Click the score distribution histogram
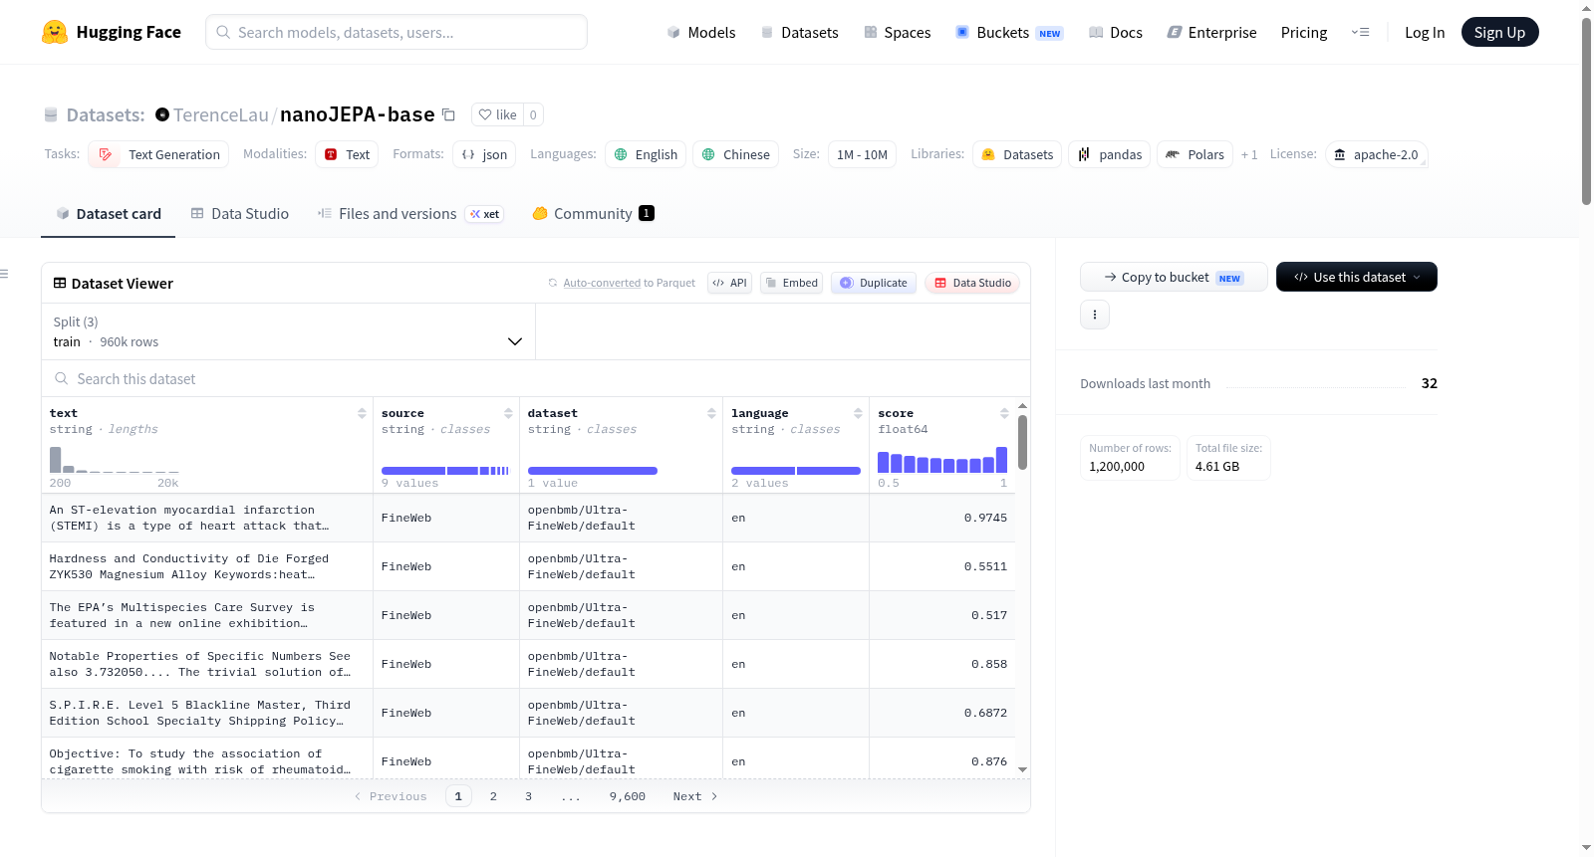The width and height of the screenshot is (1594, 857). coord(942,459)
